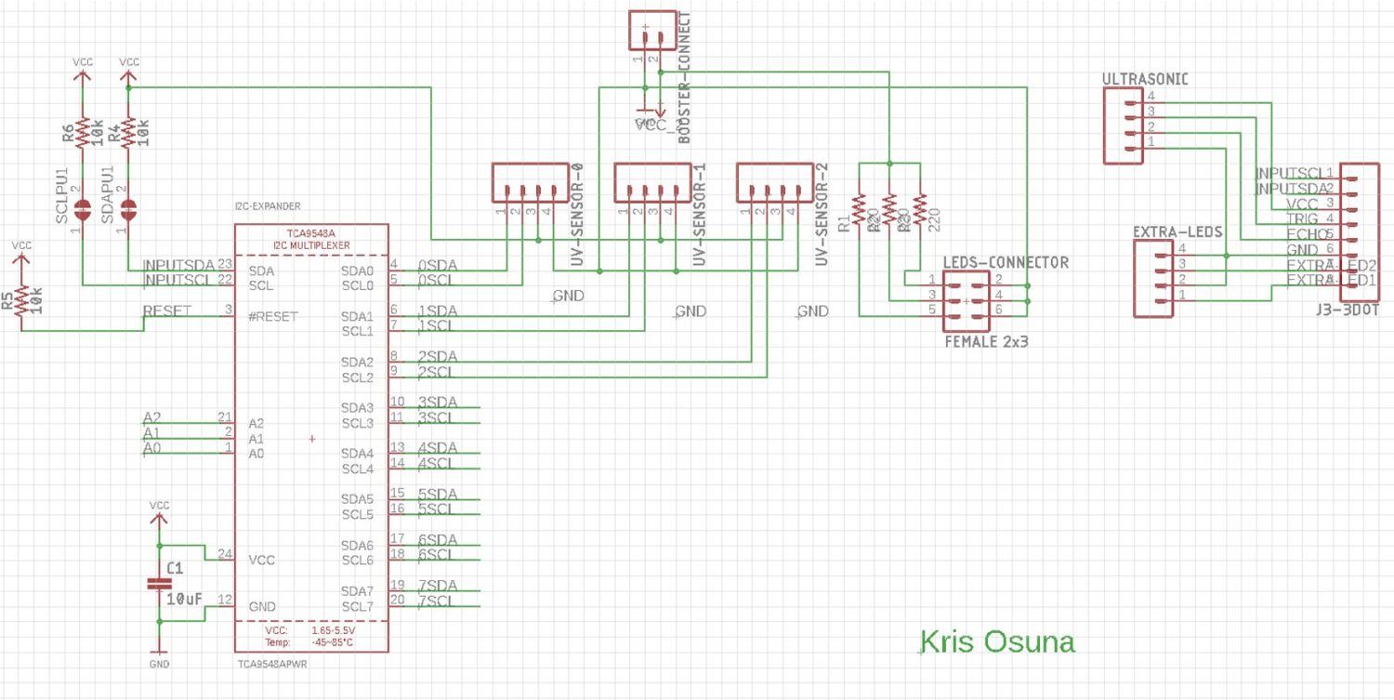The width and height of the screenshot is (1394, 700).
Task: Select the UV-SENSOR-0 connector symbol
Action: point(530,181)
